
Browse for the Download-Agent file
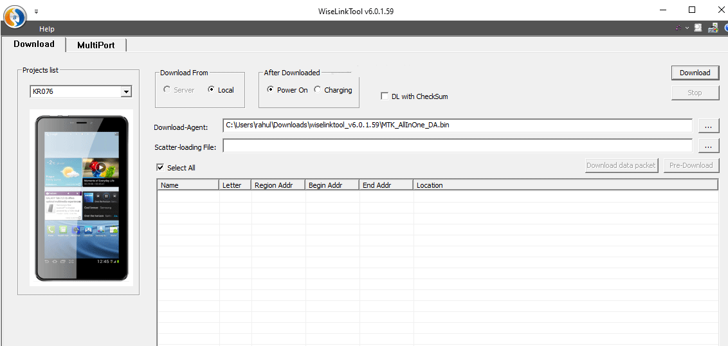pos(707,125)
